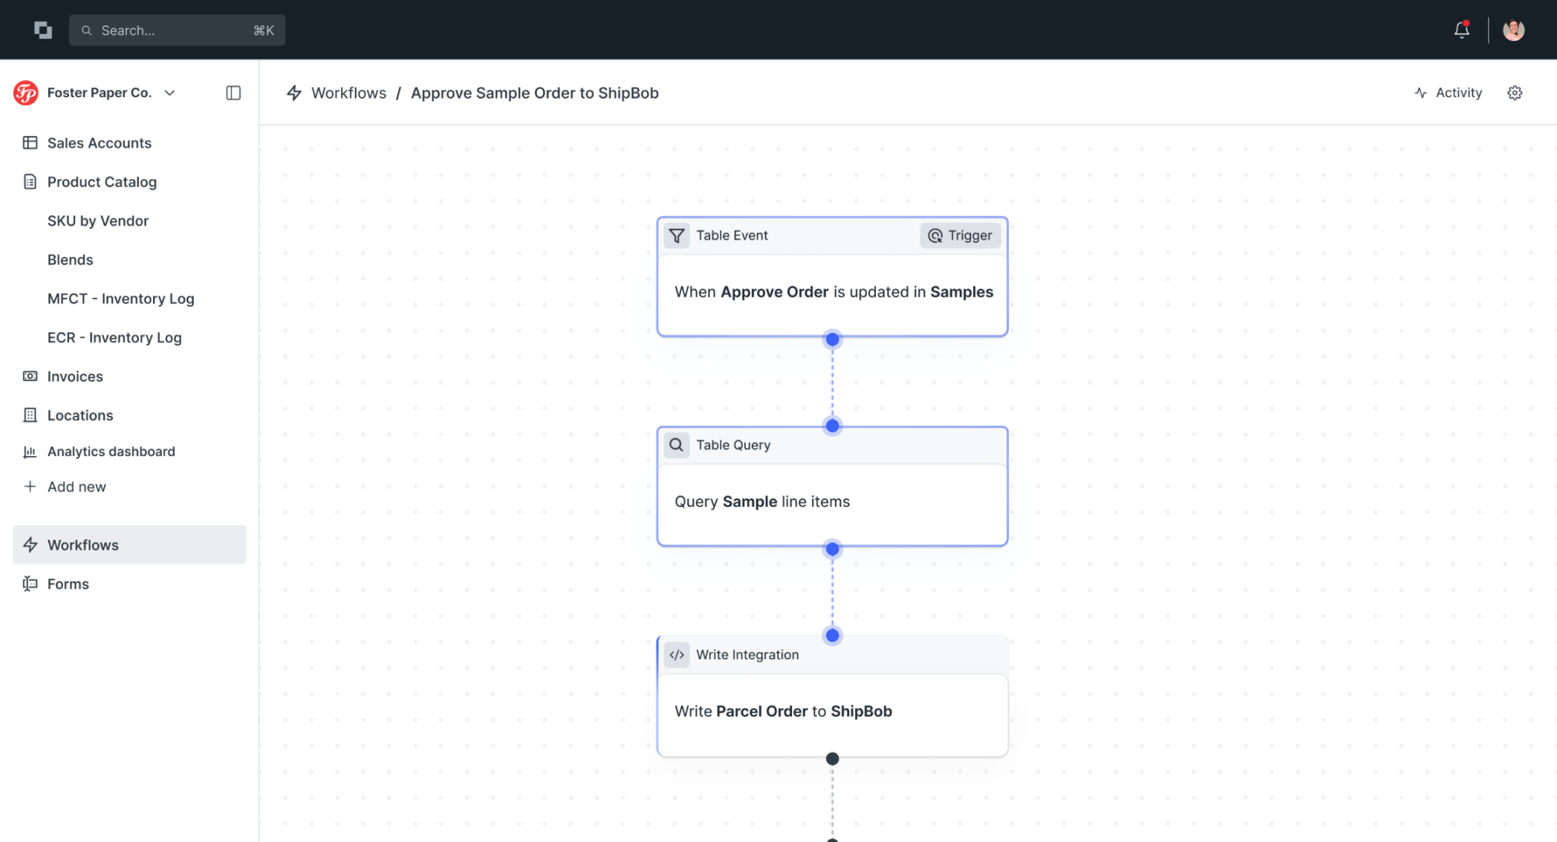The width and height of the screenshot is (1557, 842).
Task: Click connector dot below Table Event node
Action: click(832, 339)
